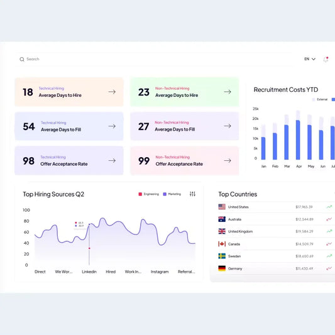This screenshot has width=335, height=335.
Task: Click the Sweden flag icon
Action: [222, 256]
